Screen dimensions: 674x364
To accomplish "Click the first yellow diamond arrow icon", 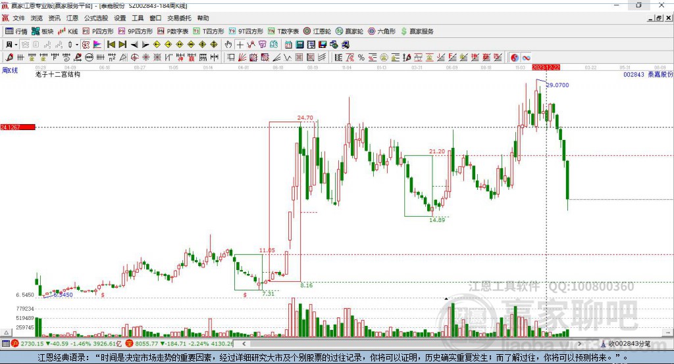I will (x=157, y=45).
